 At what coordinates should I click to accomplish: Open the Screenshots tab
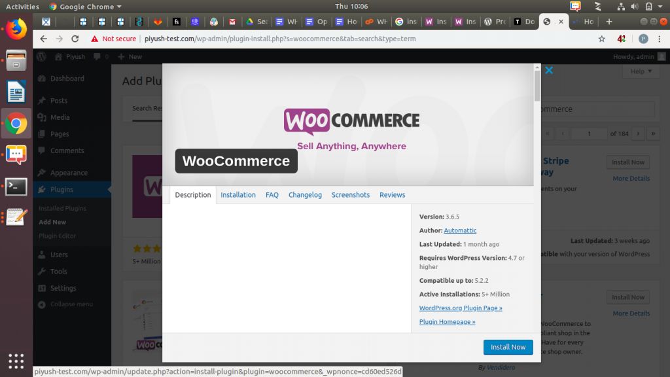[351, 195]
